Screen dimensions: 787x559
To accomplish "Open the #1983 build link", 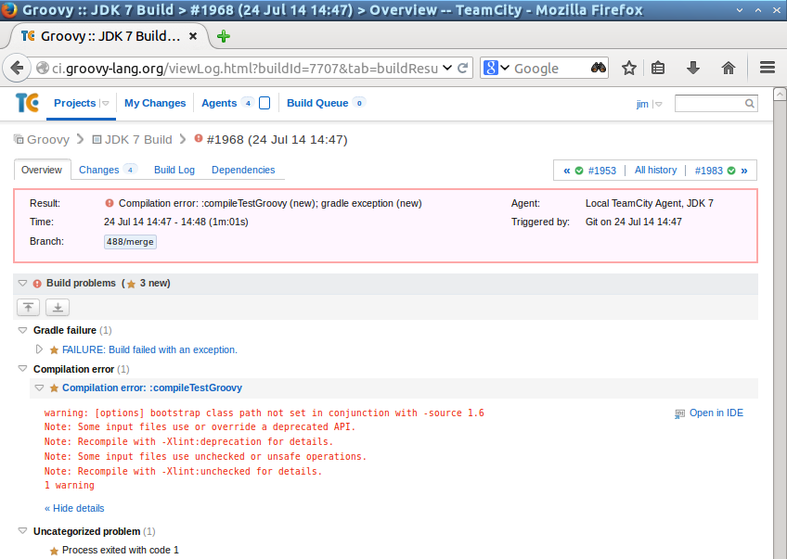I will pos(709,171).
